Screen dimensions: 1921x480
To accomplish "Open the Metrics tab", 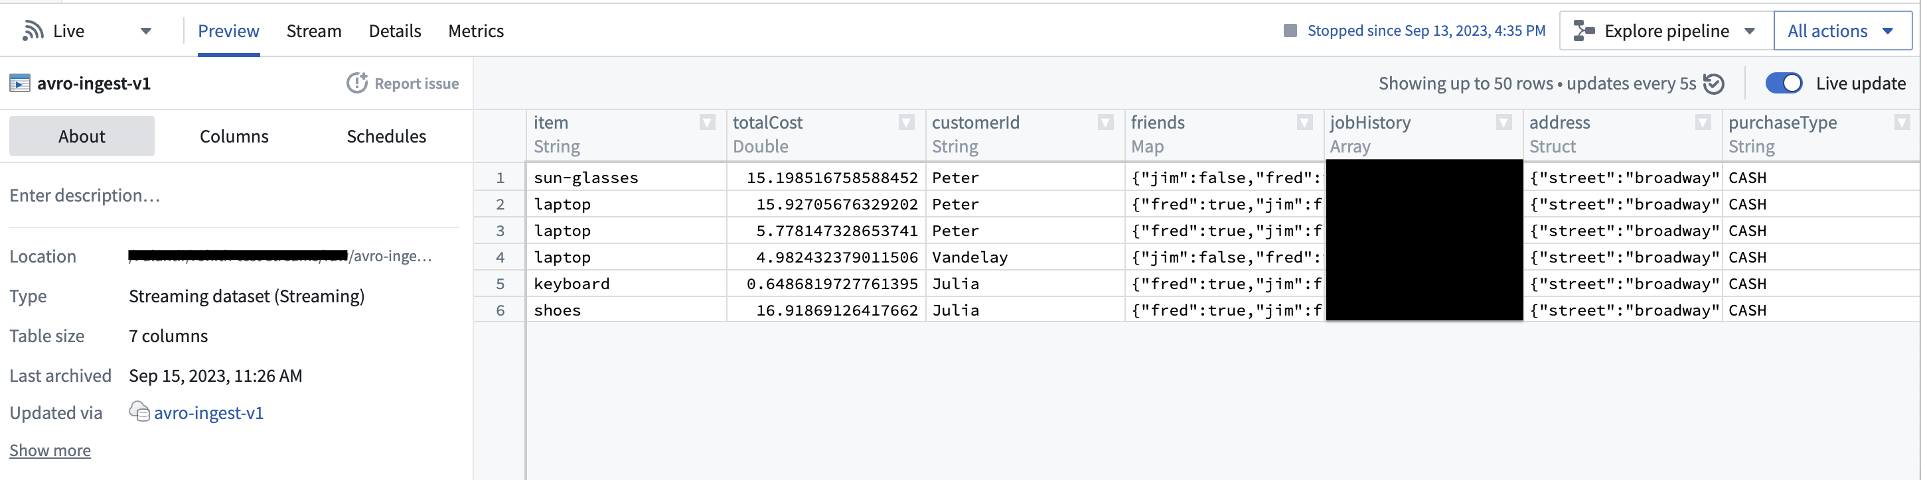I will click(476, 30).
